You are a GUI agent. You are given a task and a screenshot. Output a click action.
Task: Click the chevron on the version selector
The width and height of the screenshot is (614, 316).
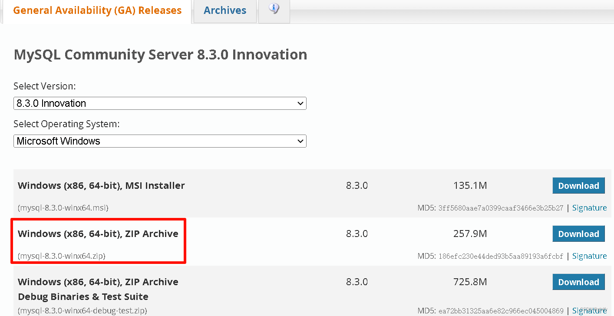(x=300, y=103)
